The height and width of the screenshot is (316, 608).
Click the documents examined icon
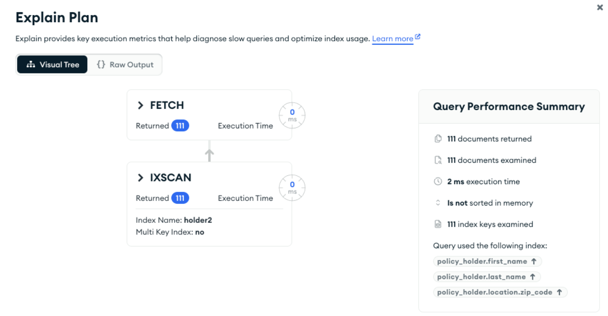pyautogui.click(x=438, y=160)
